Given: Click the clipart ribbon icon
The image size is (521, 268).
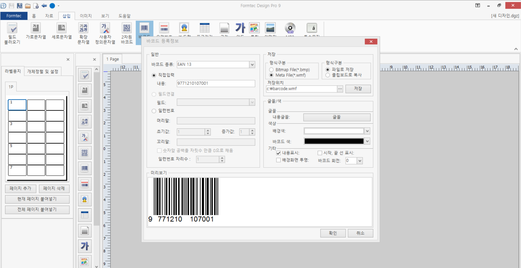Looking at the screenshot, I should pos(254,28).
